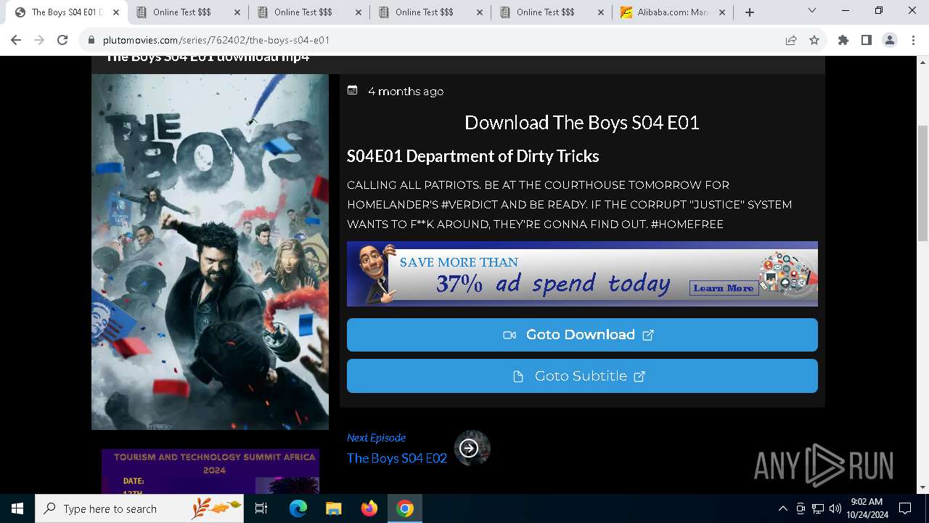Open the Extensions puzzle icon
Viewport: 929px width, 523px height.
coord(843,40)
